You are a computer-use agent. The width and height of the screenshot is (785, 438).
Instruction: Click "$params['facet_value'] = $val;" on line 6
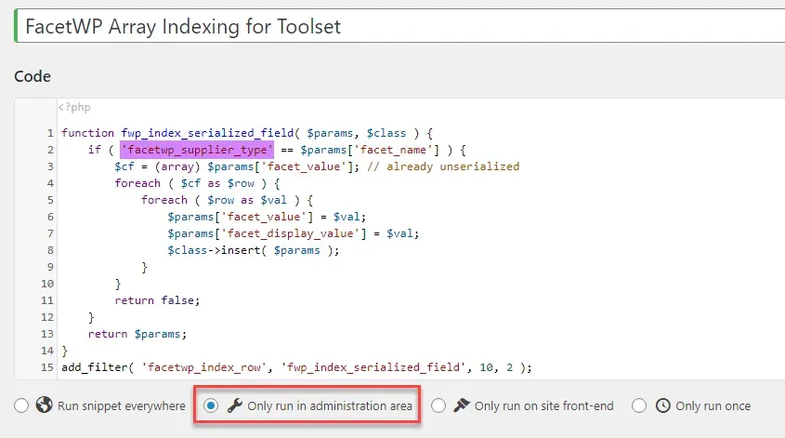(x=267, y=217)
